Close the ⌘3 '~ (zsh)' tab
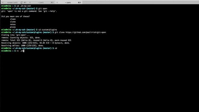 [57, 2]
